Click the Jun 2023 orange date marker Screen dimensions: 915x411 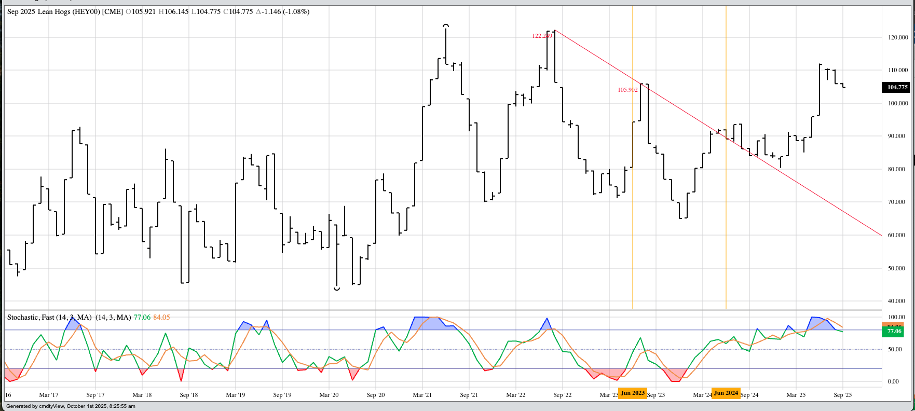coord(632,393)
